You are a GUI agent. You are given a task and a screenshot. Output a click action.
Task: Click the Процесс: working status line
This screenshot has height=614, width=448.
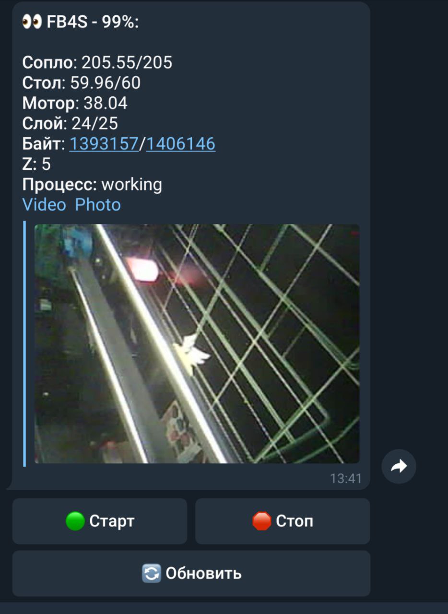[92, 184]
